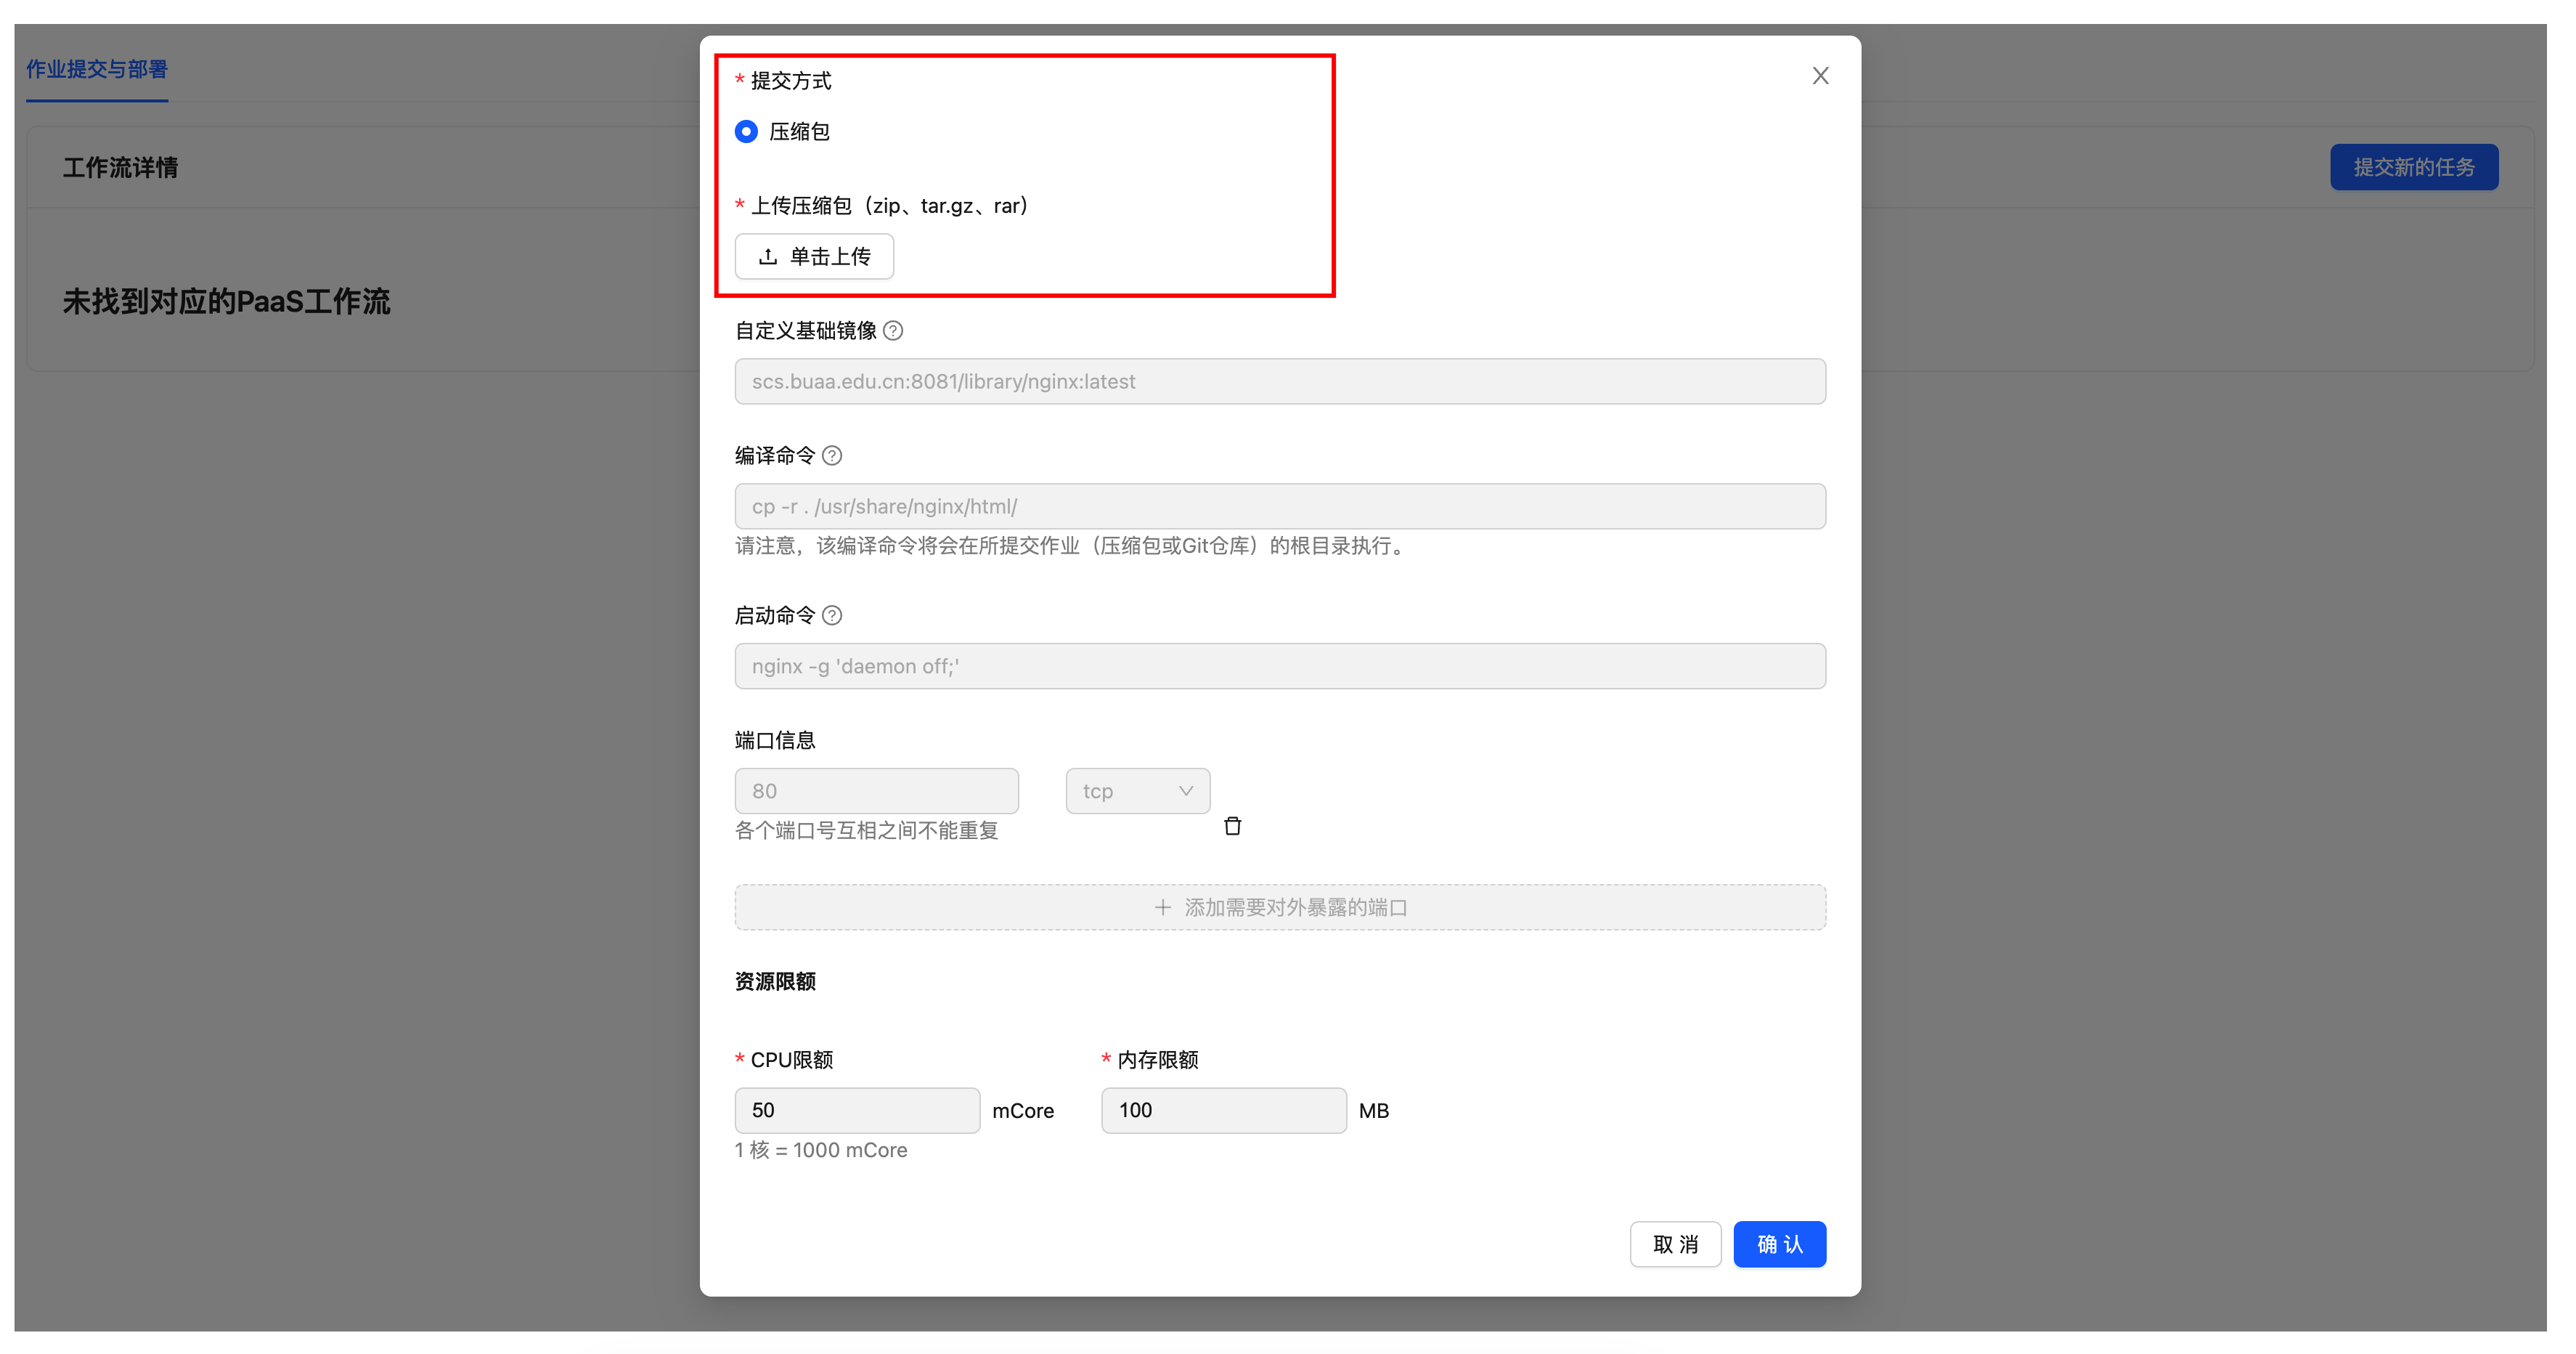
Task: Click the upload arrow icon in 单击上传
Action: click(768, 257)
